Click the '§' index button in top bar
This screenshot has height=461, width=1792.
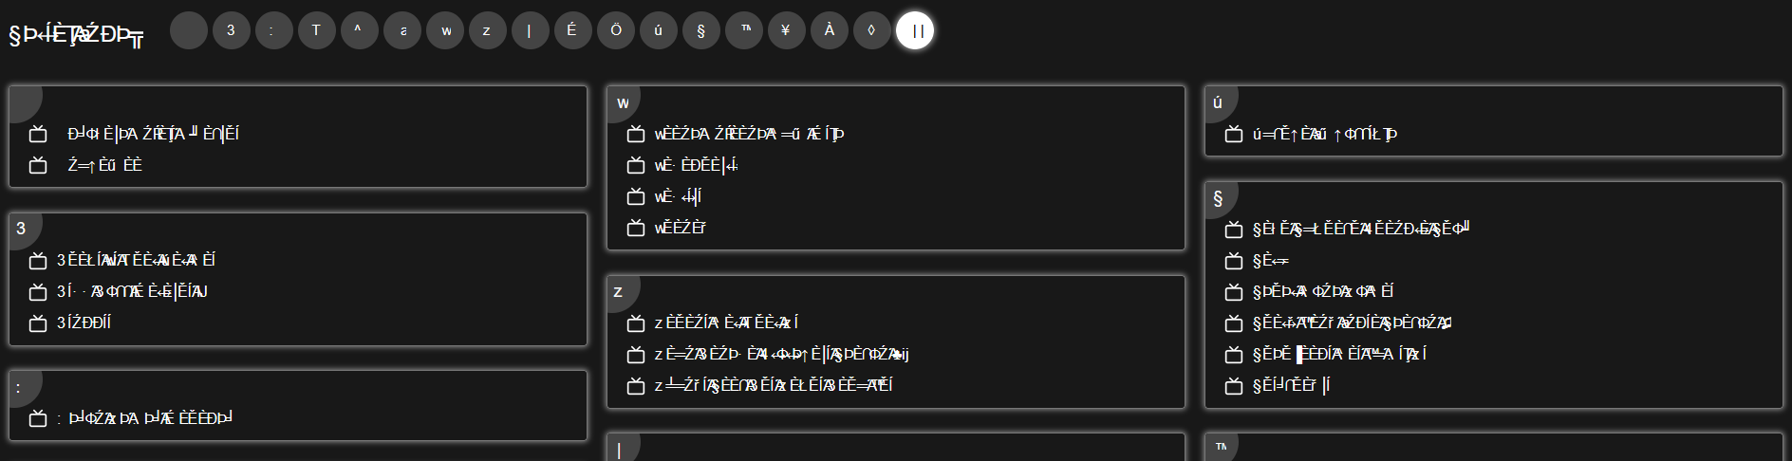(x=700, y=30)
